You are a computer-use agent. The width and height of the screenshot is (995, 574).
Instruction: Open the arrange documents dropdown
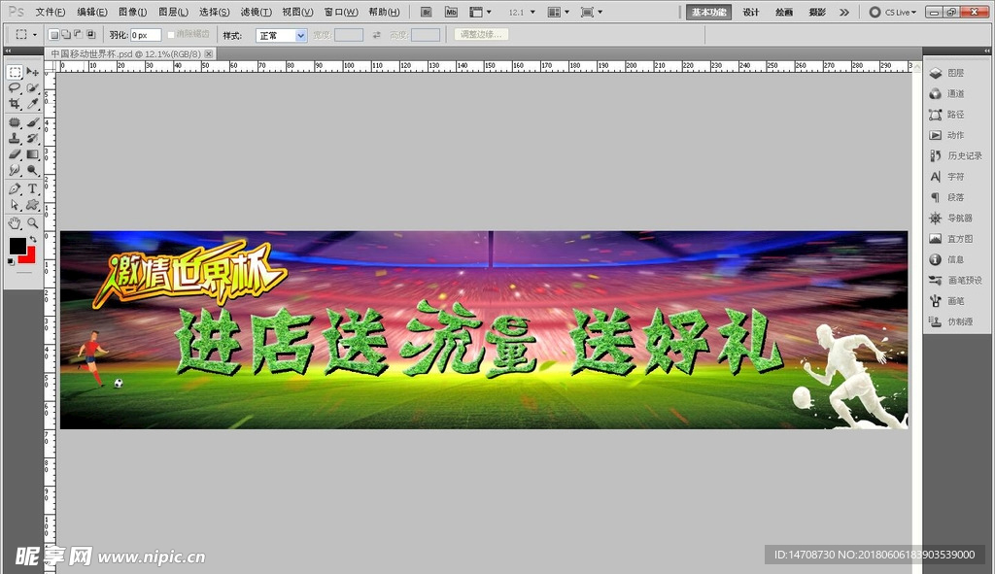pyautogui.click(x=559, y=12)
